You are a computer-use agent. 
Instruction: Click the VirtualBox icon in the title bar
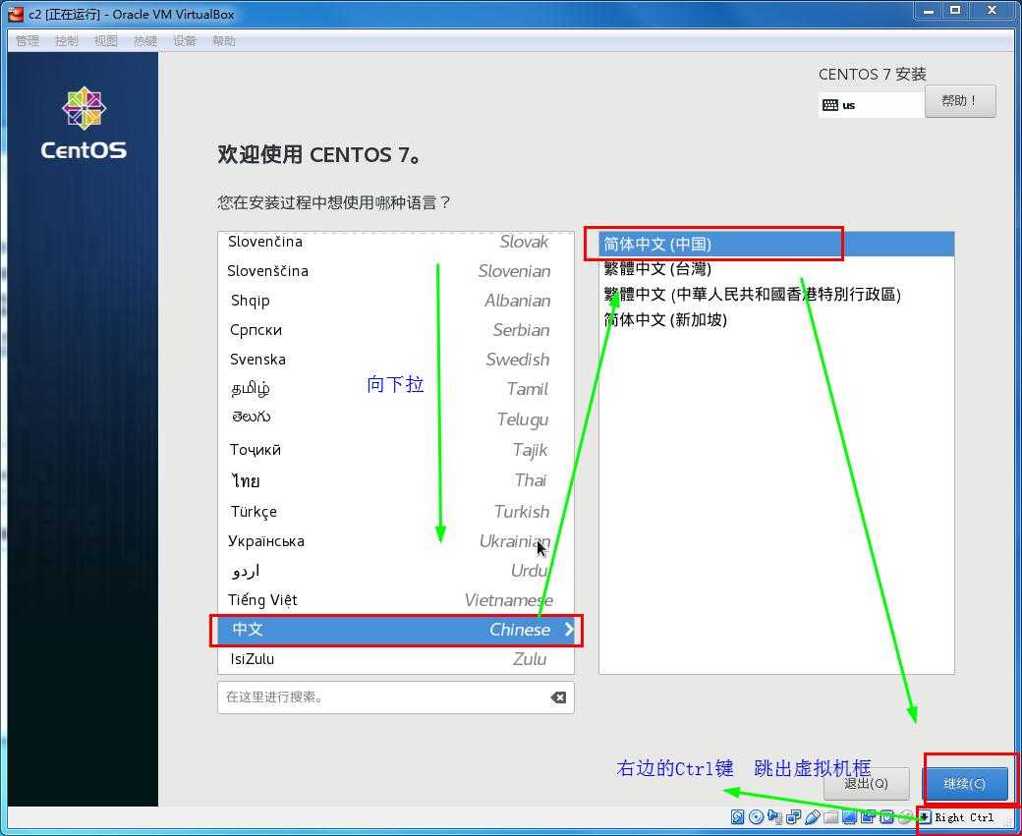click(x=16, y=14)
